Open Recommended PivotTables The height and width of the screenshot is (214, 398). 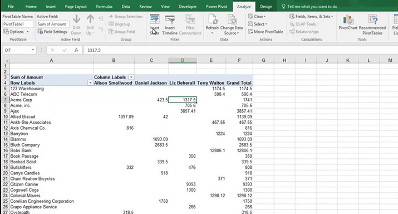coord(372,25)
